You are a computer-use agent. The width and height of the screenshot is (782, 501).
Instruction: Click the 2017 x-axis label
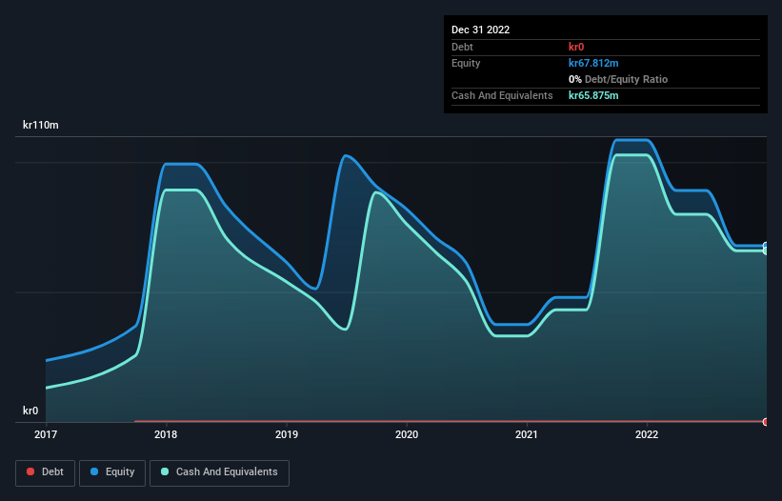pos(46,434)
